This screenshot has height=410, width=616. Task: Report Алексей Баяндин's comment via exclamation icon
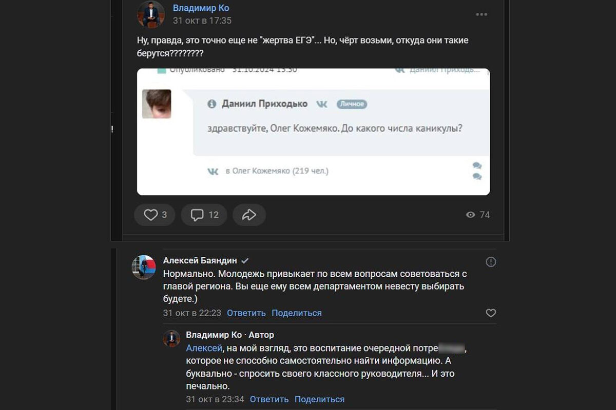pos(491,262)
